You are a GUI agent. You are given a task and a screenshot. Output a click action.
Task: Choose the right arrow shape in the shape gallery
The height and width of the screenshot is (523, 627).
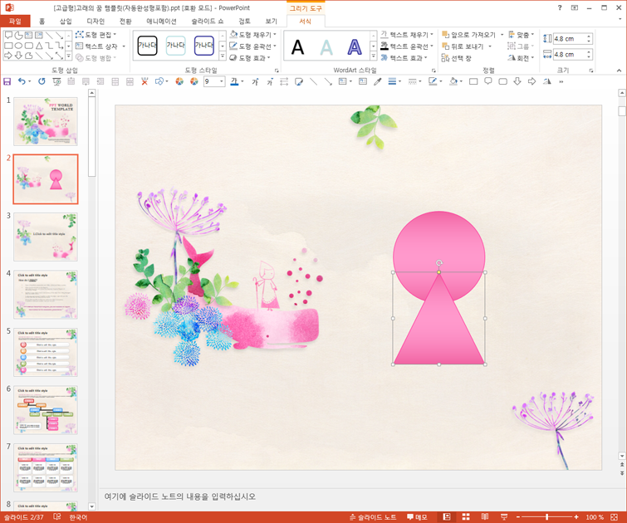tap(8, 56)
